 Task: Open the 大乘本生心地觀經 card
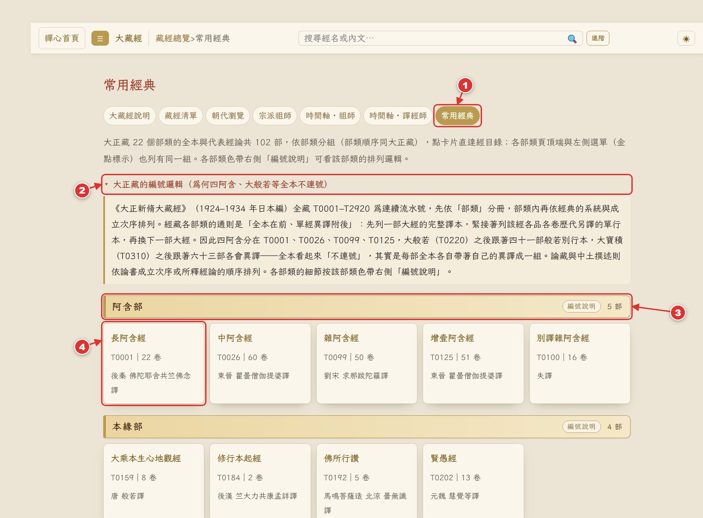pos(154,481)
